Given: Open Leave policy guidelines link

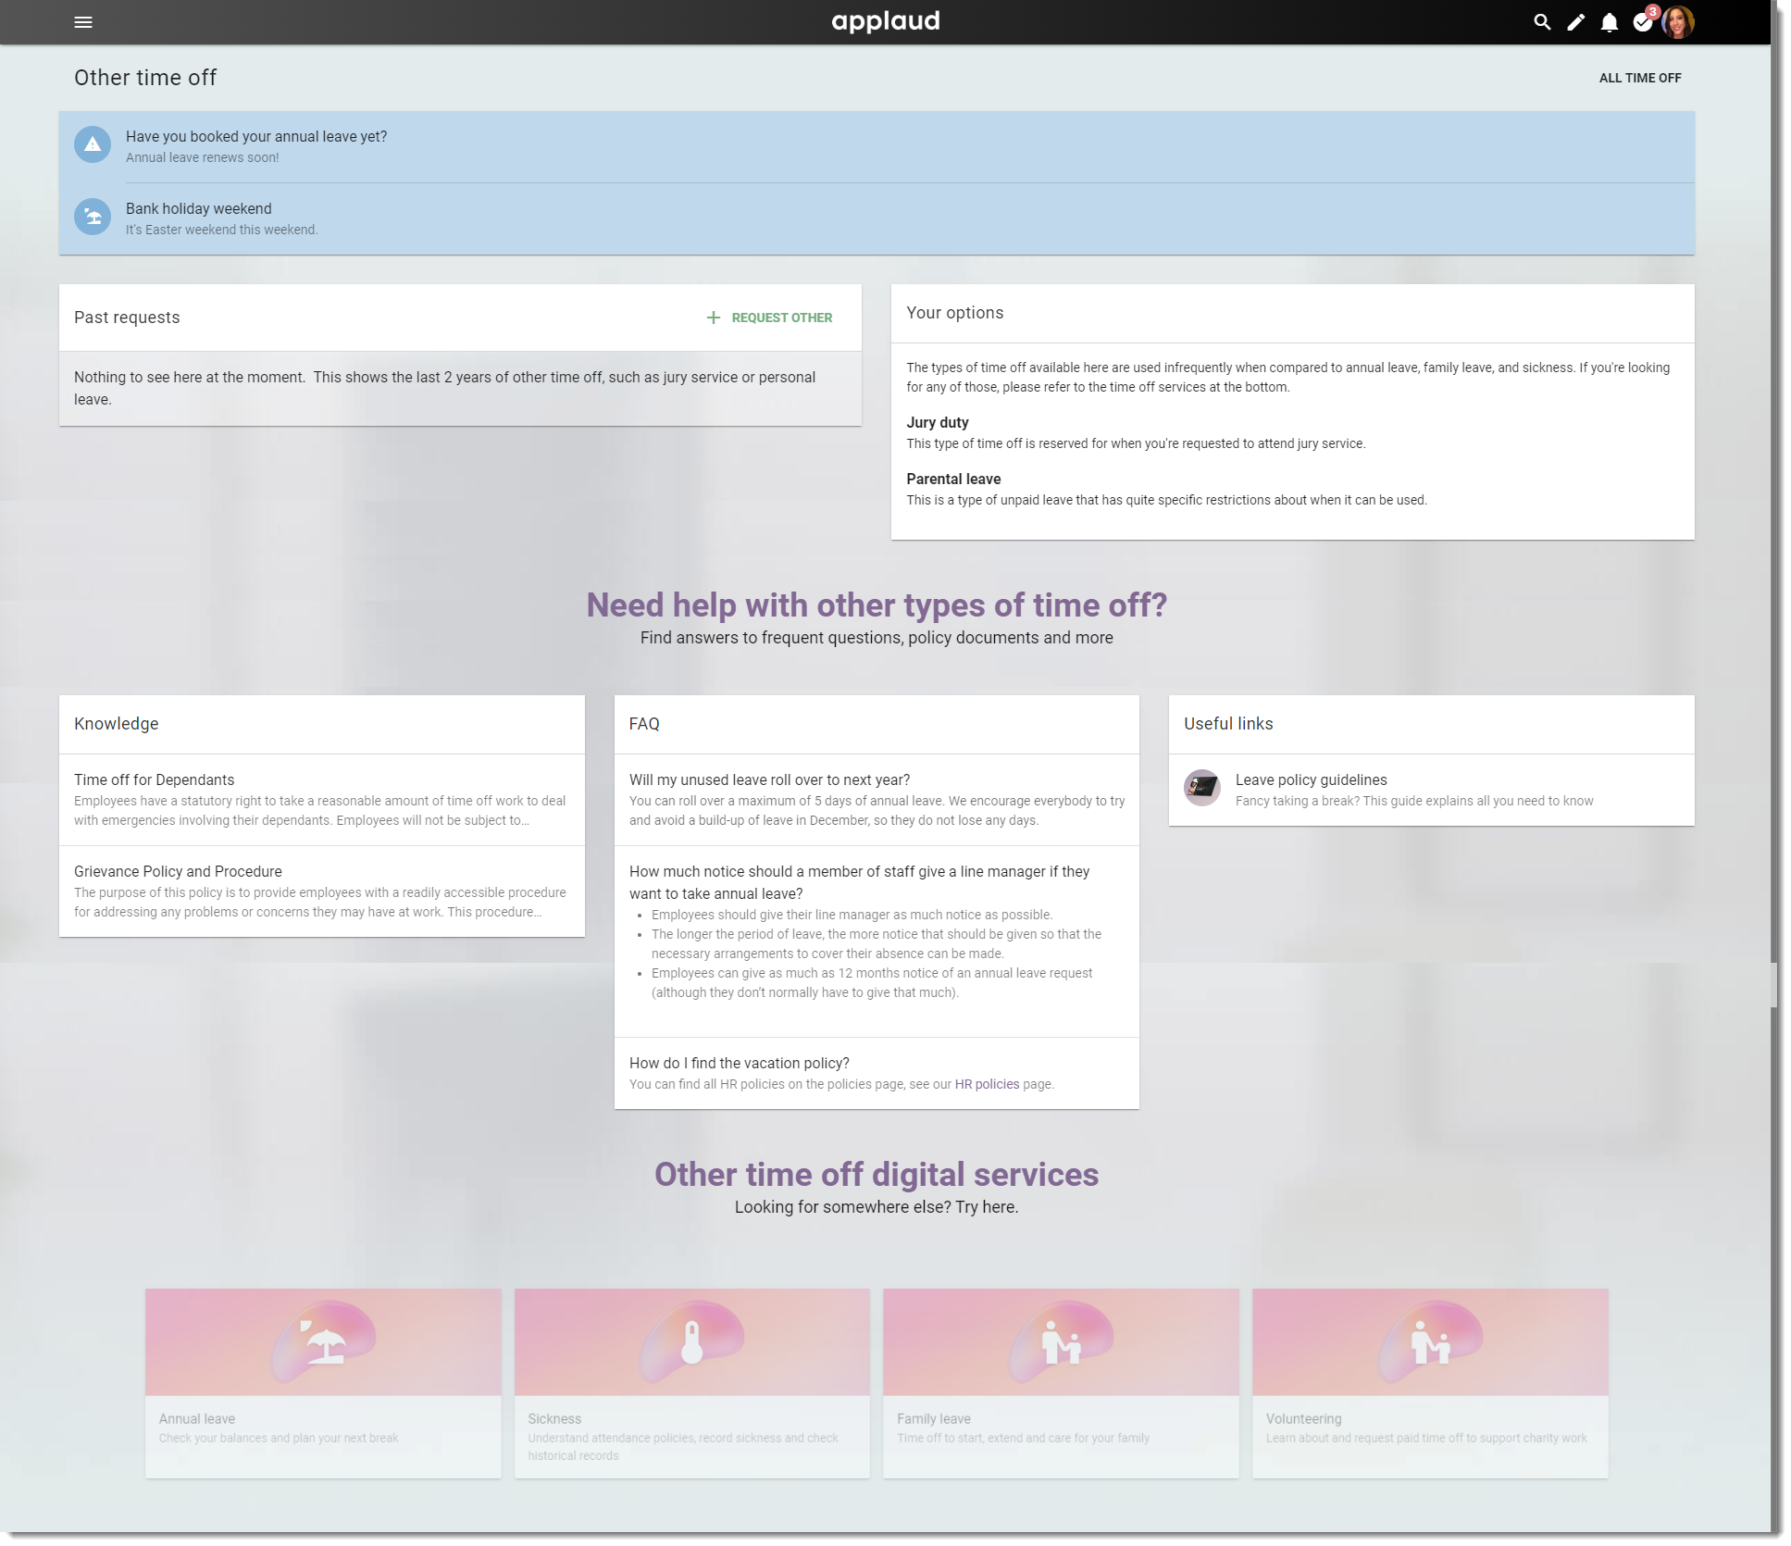Looking at the screenshot, I should tap(1431, 790).
